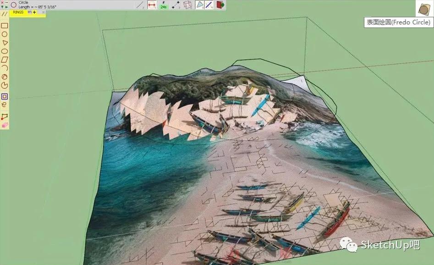Select the Circle on surface tool
Screen dimensions: 434x265
point(5,34)
